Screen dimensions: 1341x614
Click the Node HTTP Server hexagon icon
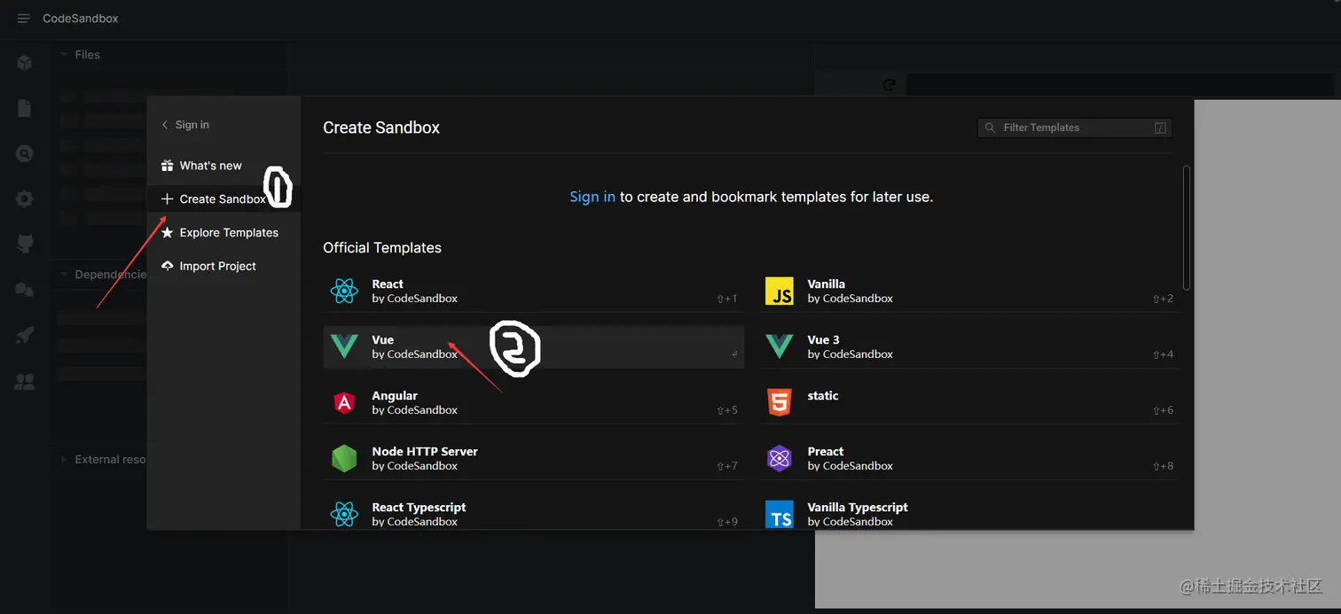pos(343,458)
